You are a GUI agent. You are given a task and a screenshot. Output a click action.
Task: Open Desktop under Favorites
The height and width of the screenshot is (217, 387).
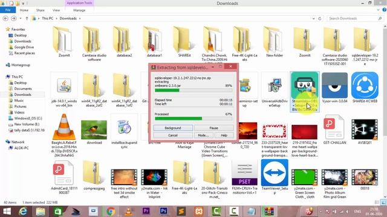20,35
